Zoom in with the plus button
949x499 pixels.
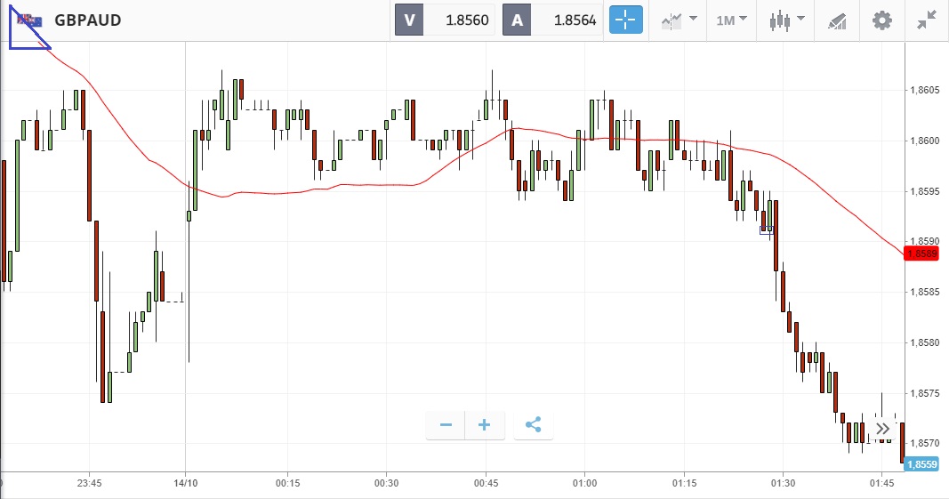[485, 425]
